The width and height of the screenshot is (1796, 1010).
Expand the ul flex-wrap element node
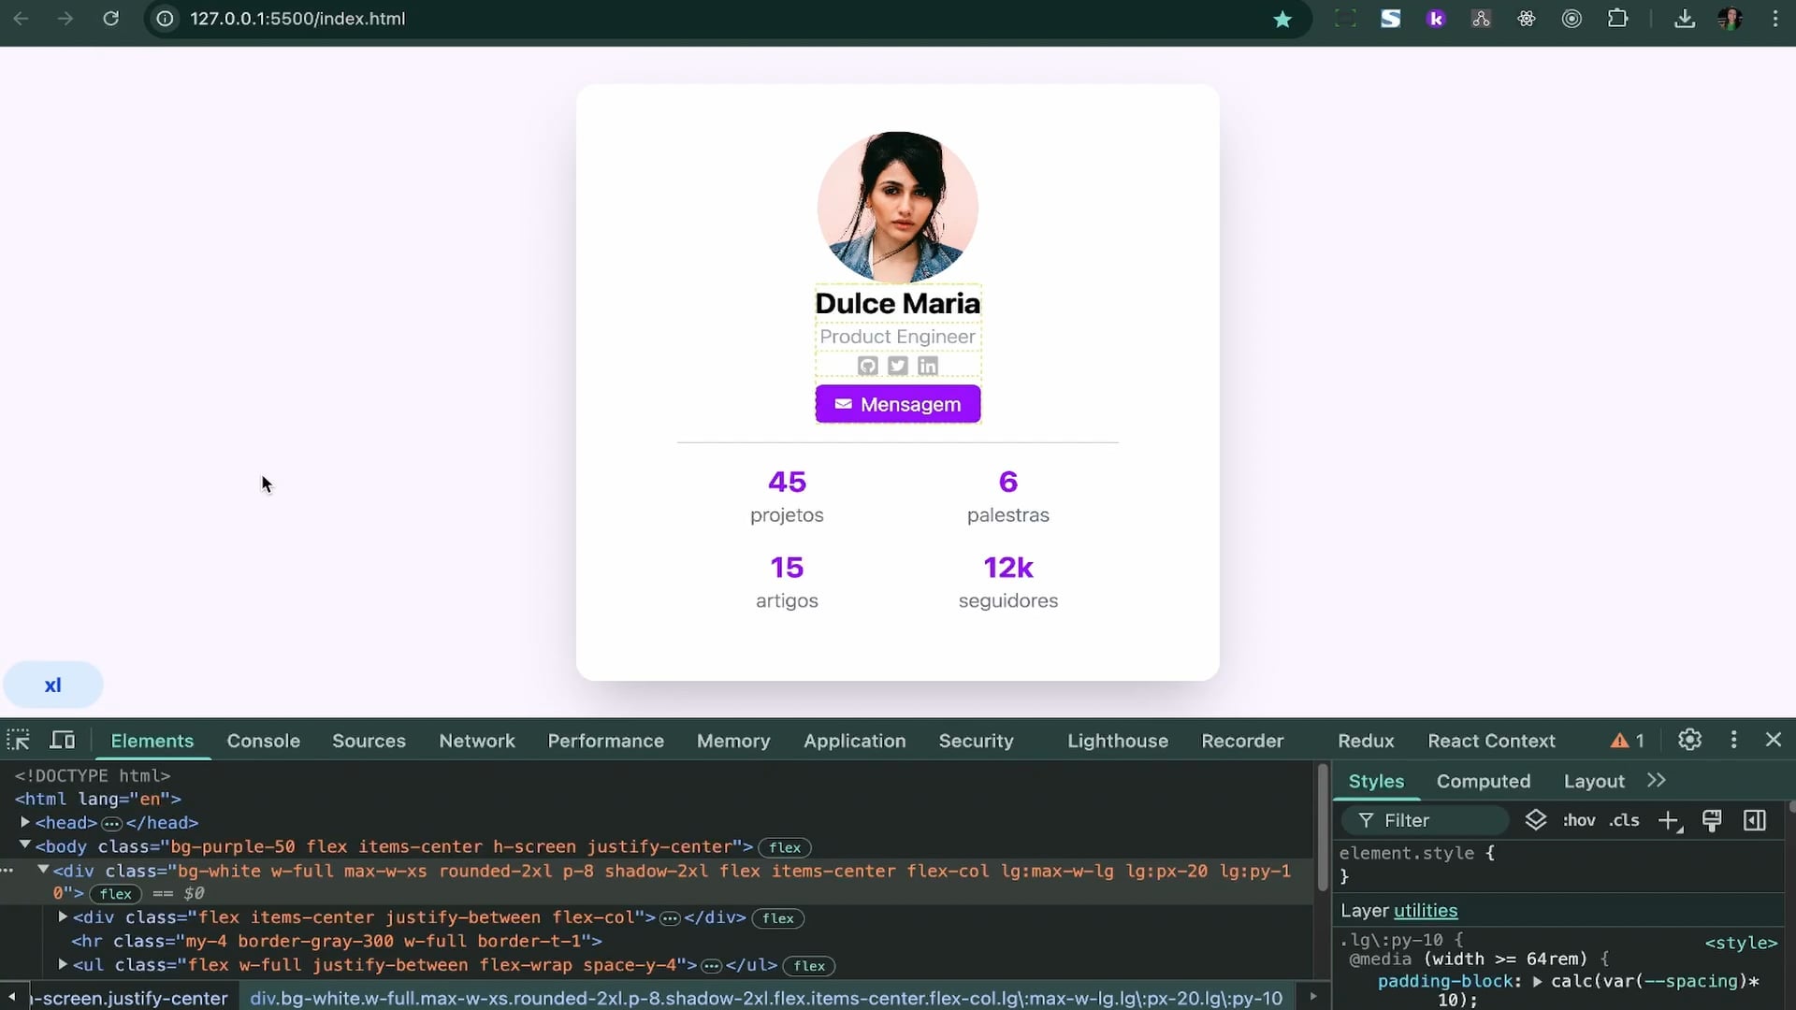63,964
